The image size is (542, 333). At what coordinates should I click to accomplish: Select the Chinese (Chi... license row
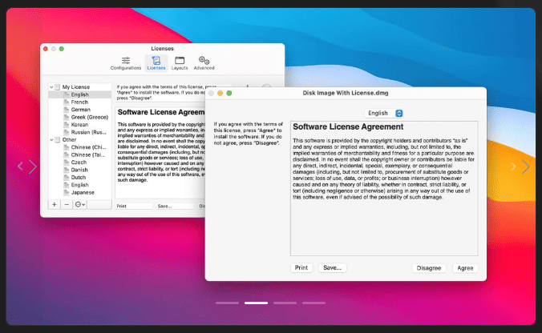80,147
